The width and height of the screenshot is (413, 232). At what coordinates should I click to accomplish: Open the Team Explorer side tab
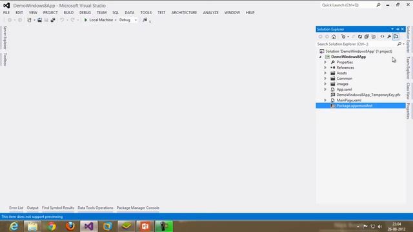coord(408,68)
